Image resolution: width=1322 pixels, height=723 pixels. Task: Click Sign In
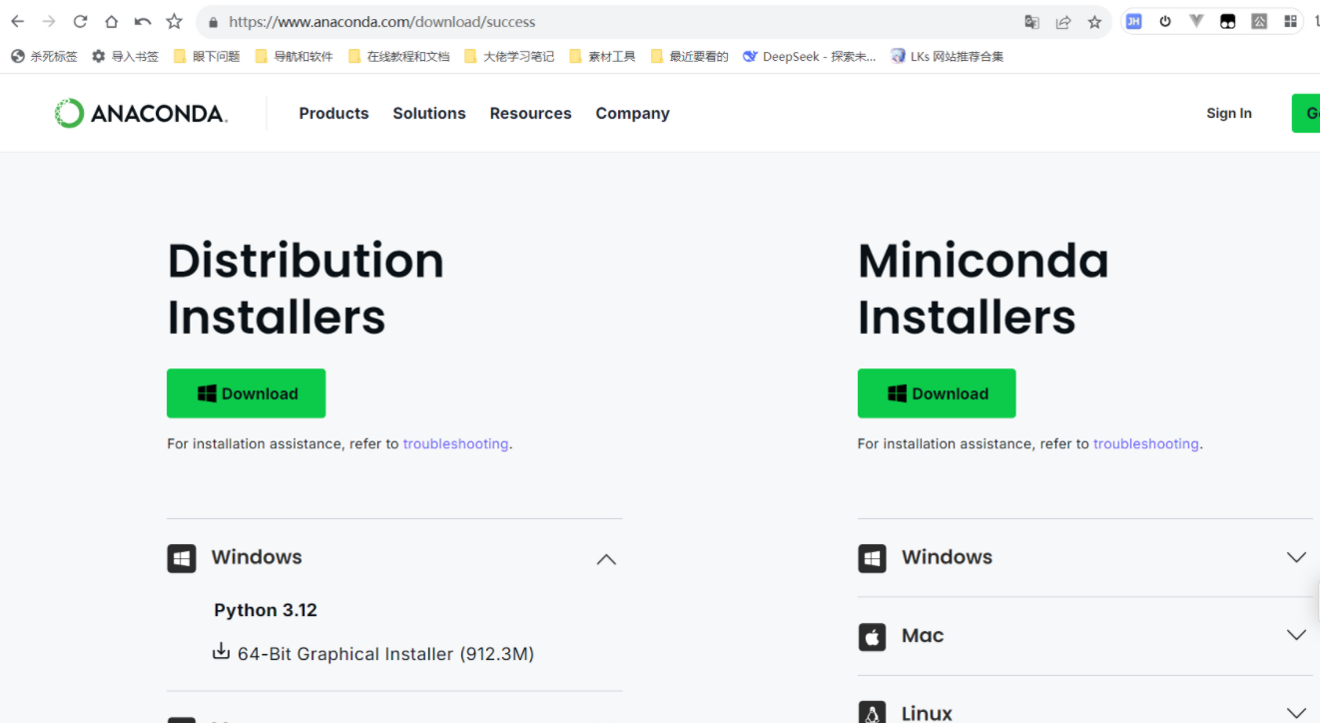1228,114
